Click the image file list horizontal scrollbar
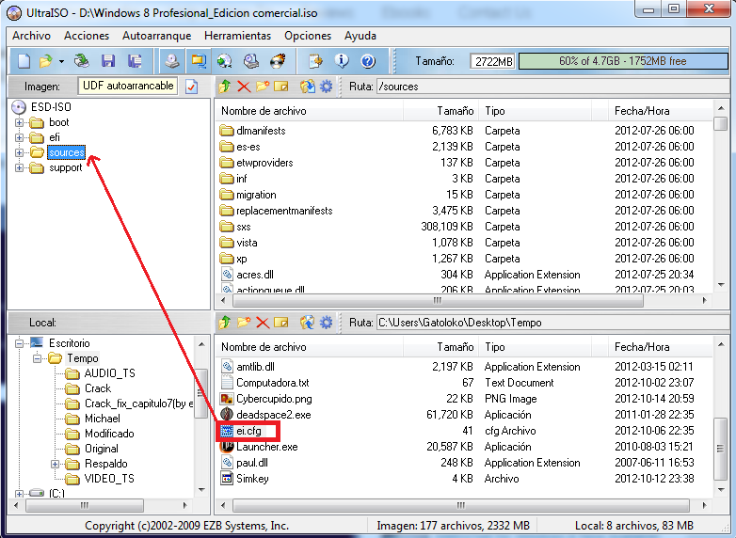This screenshot has width=736, height=538. click(x=437, y=300)
